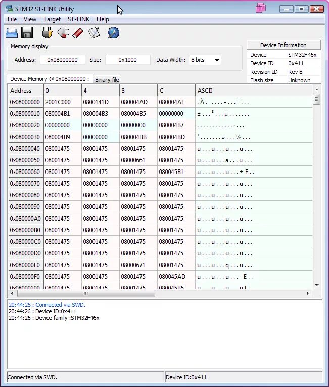Disconnect from target toolbar icon

[63, 33]
